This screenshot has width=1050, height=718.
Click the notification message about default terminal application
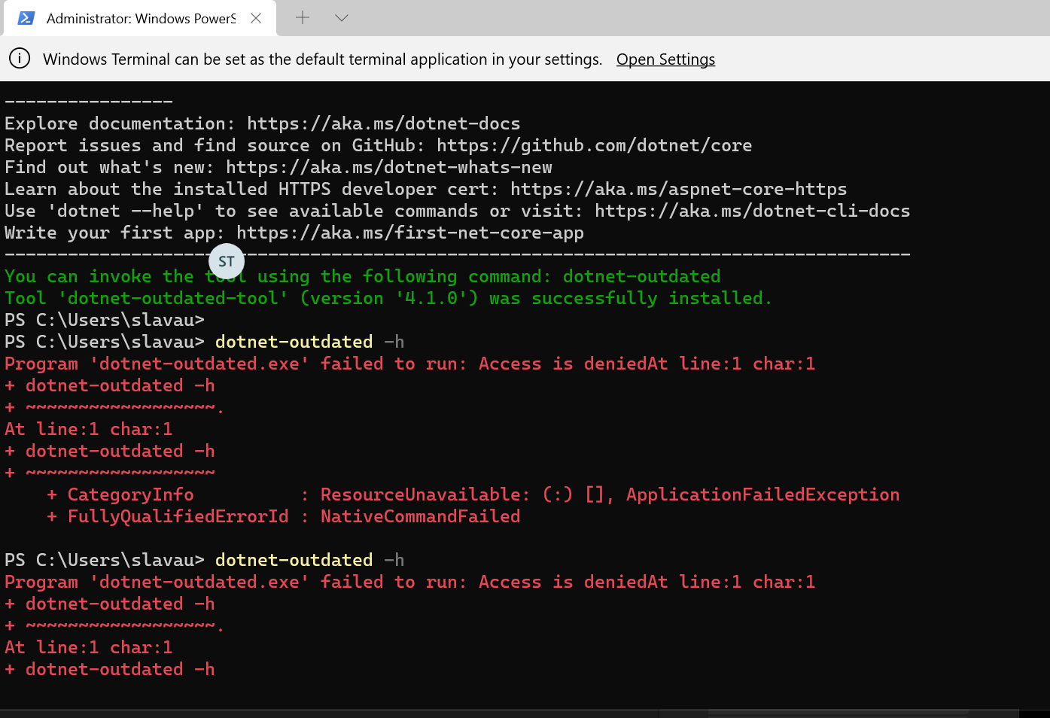click(322, 59)
